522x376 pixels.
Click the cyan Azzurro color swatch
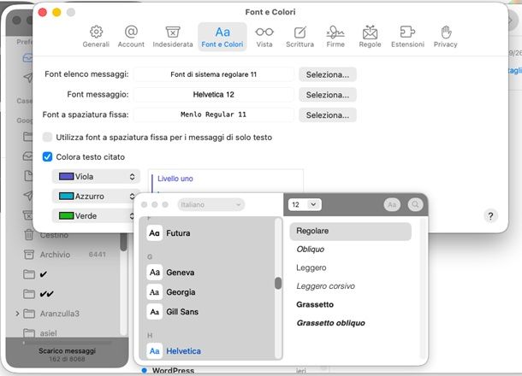click(66, 196)
